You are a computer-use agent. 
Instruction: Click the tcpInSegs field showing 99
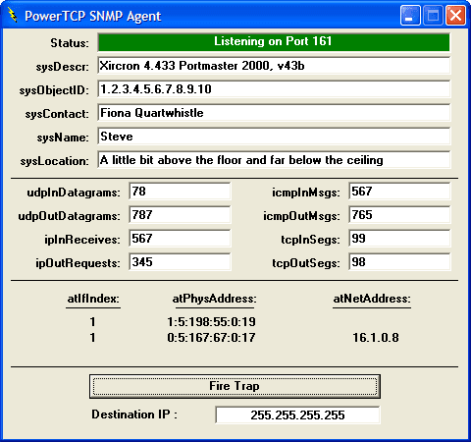(399, 239)
